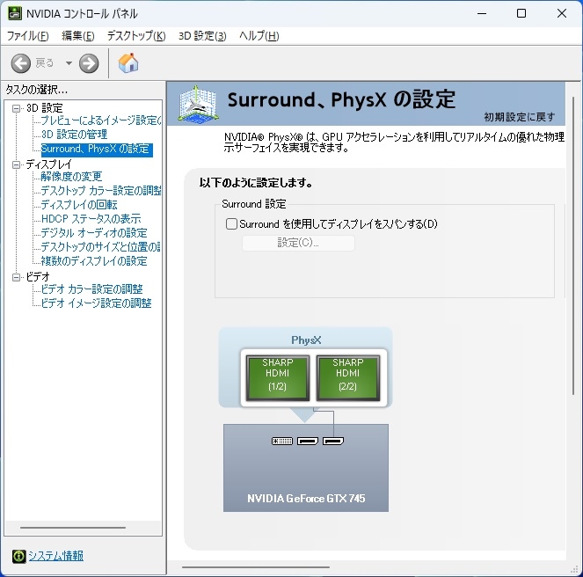The image size is (583, 577).
Task: Select ビデオ イメージ設定の調整 tree item
Action: point(97,303)
